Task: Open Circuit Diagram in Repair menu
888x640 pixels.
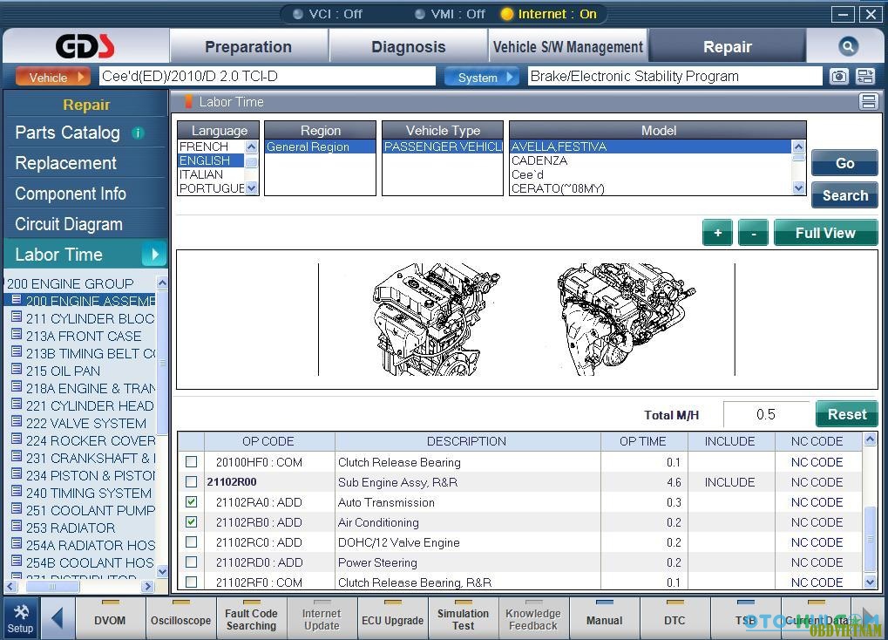Action: (x=69, y=224)
